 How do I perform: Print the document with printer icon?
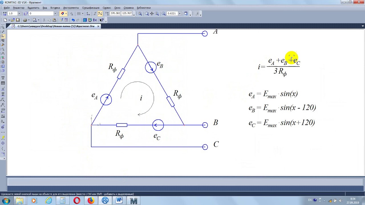coord(25,20)
